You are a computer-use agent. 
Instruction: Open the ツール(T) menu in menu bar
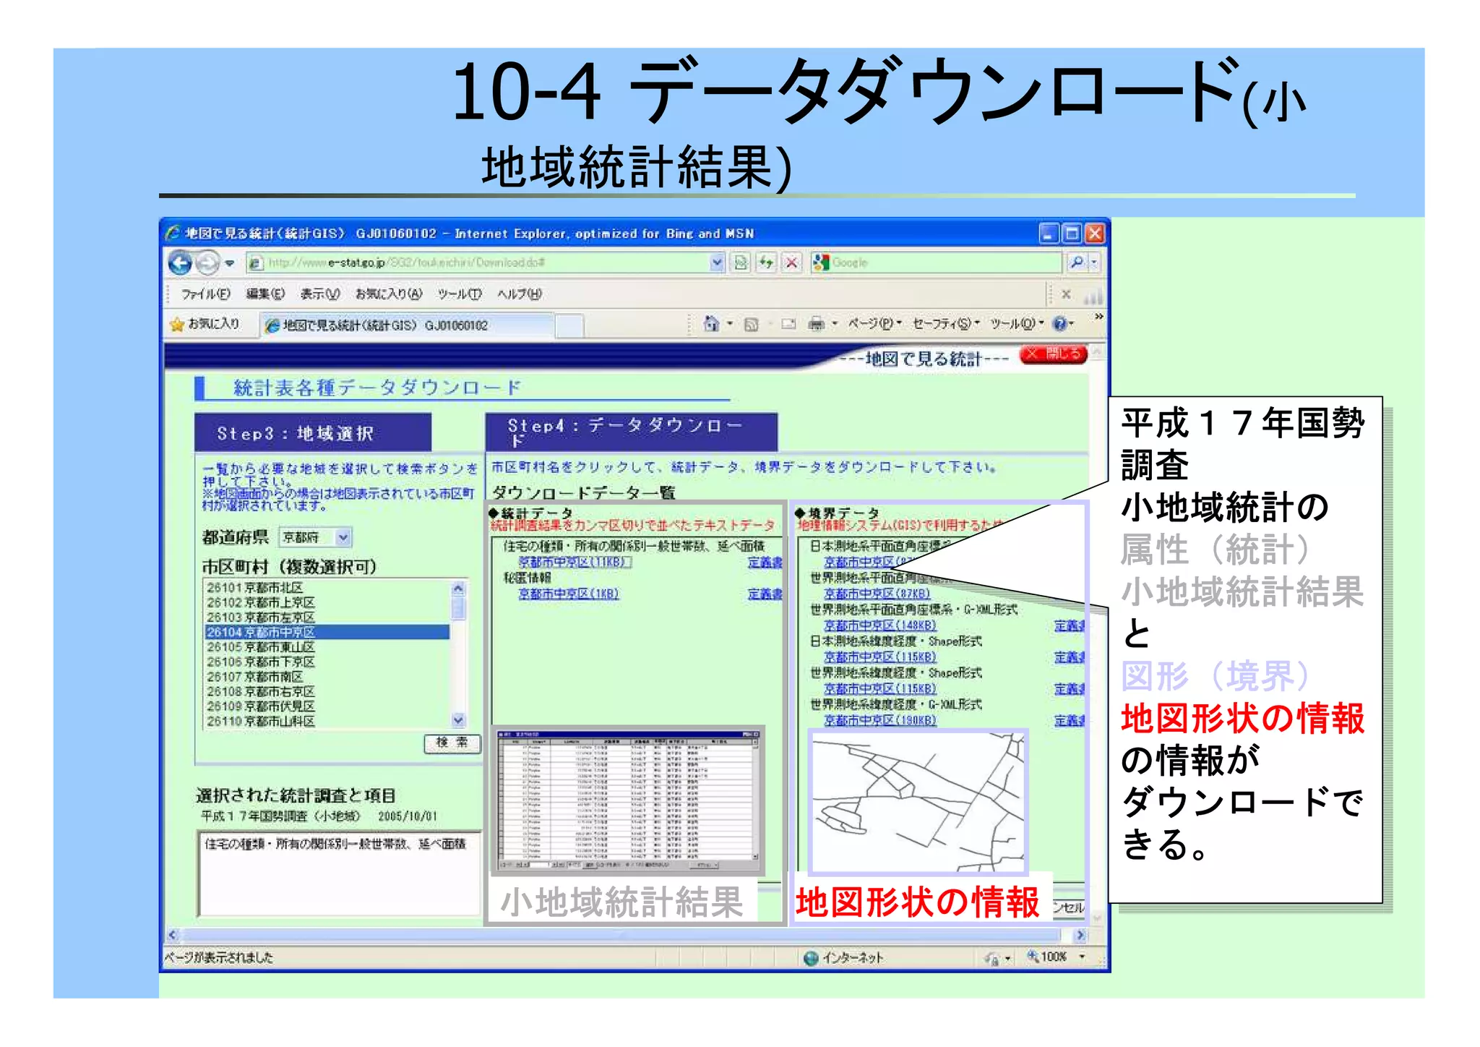pos(460,294)
